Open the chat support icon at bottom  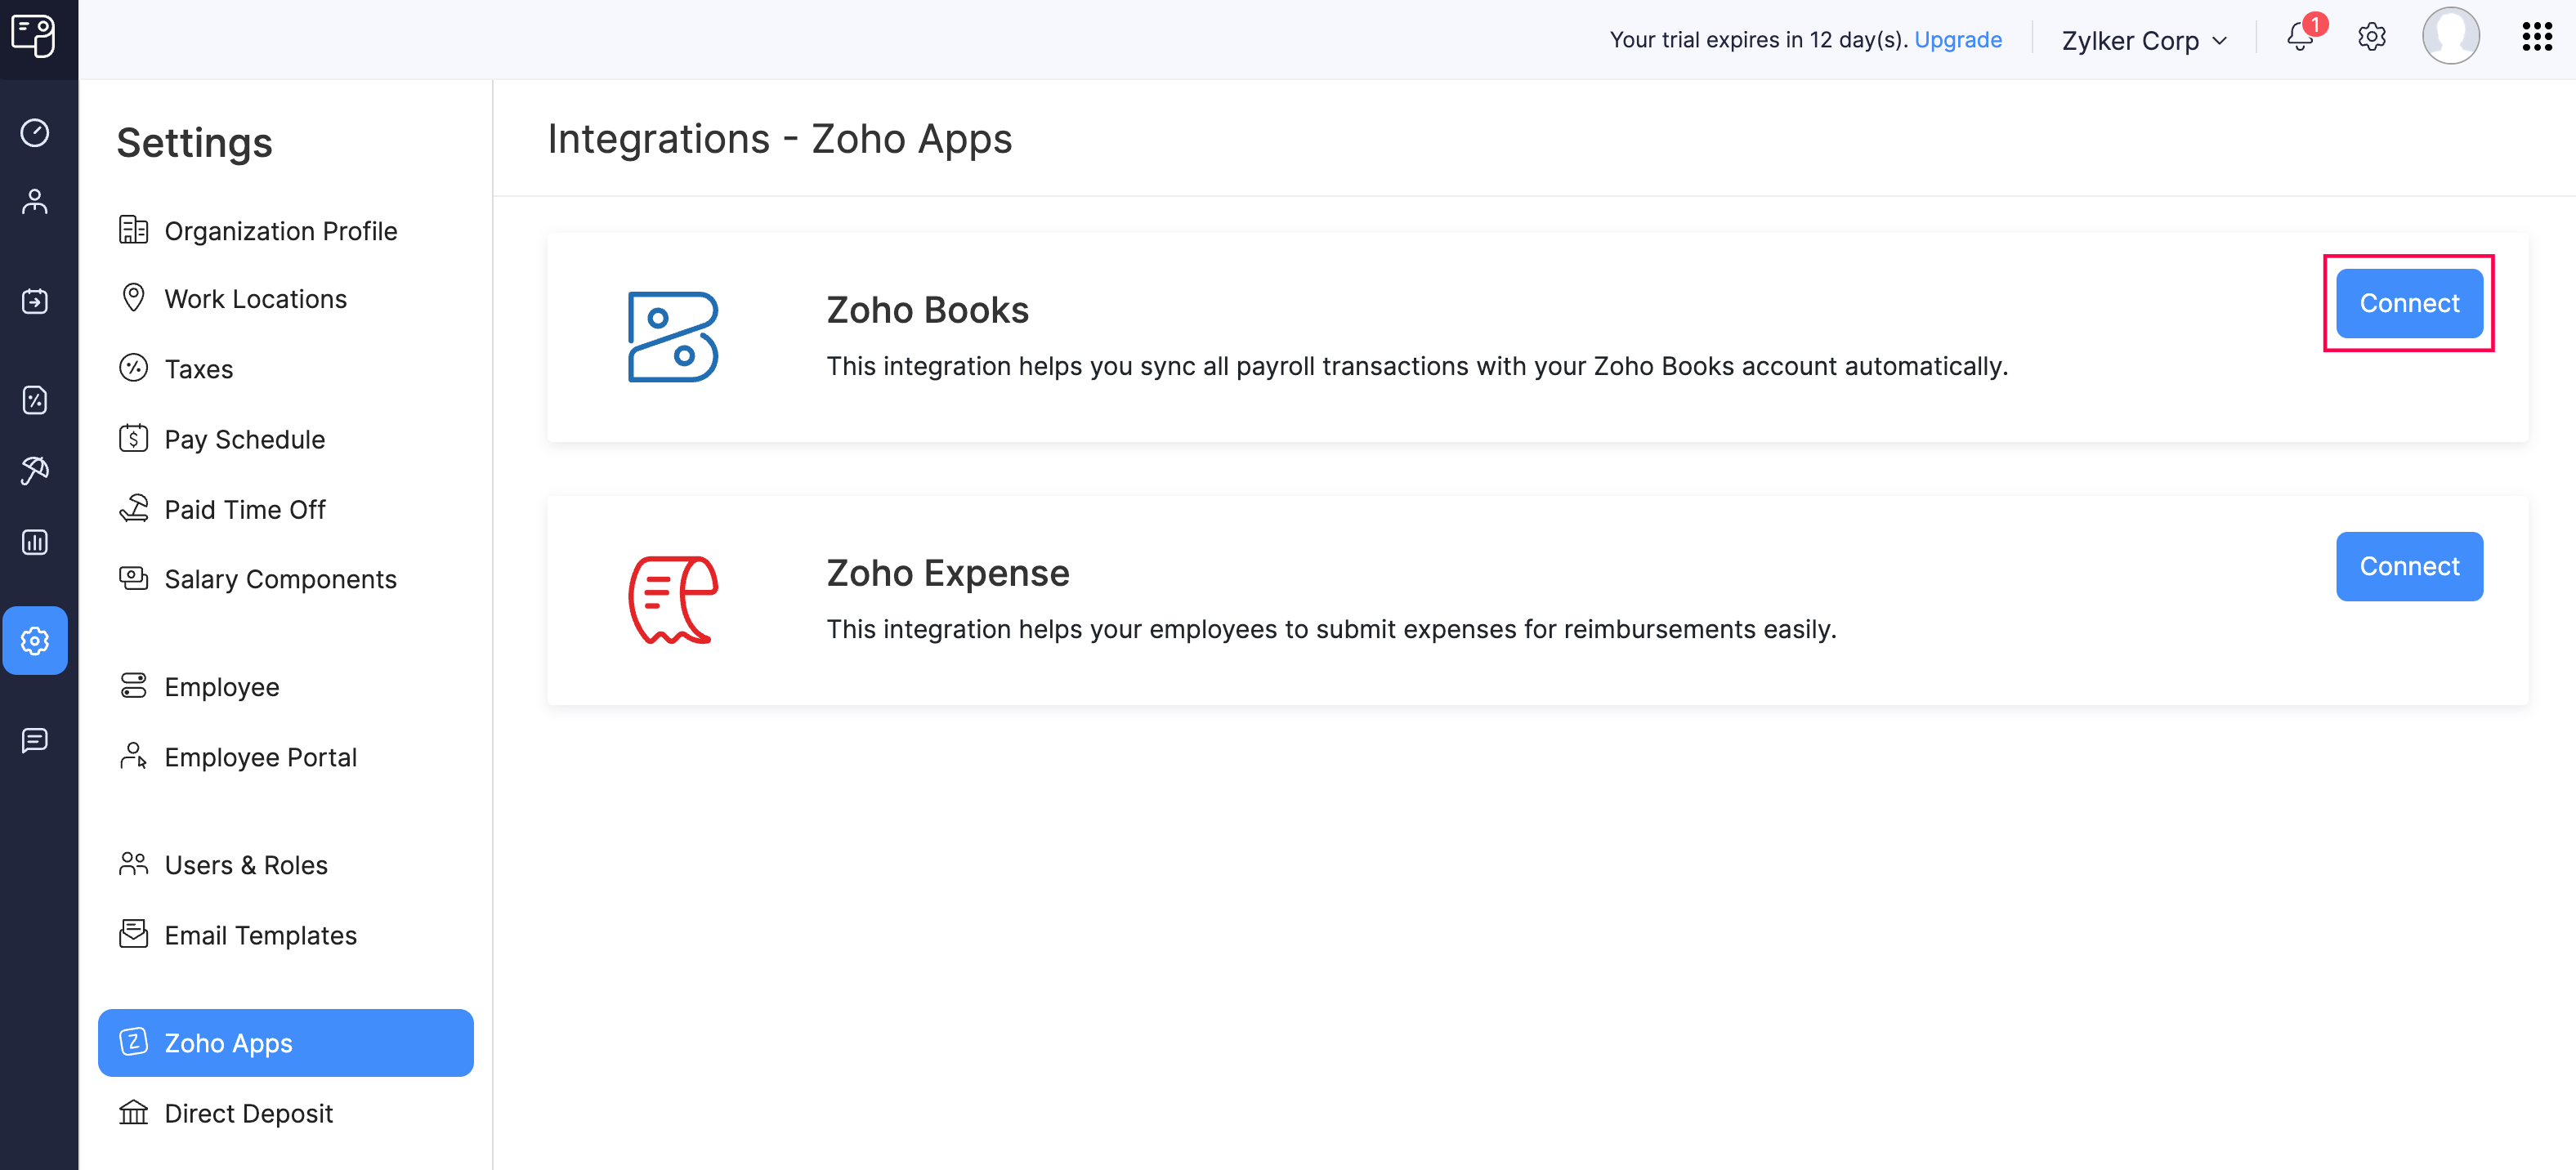(x=36, y=739)
